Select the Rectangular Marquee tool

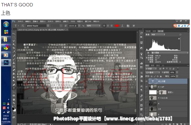coord(14,37)
